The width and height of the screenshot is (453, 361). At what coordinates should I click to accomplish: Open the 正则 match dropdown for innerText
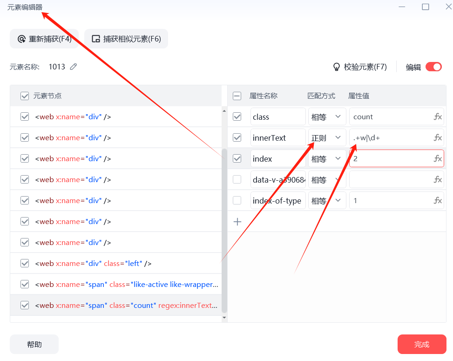tap(327, 137)
